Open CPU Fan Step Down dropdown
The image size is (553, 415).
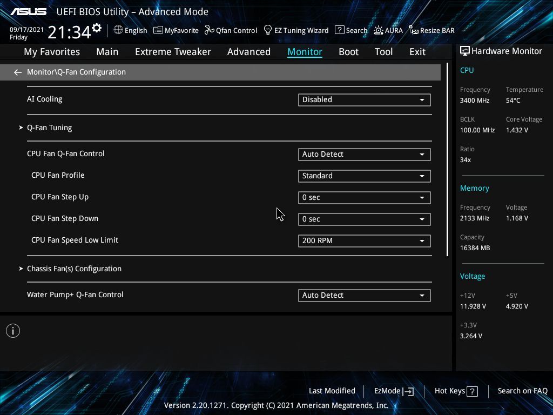tap(365, 219)
